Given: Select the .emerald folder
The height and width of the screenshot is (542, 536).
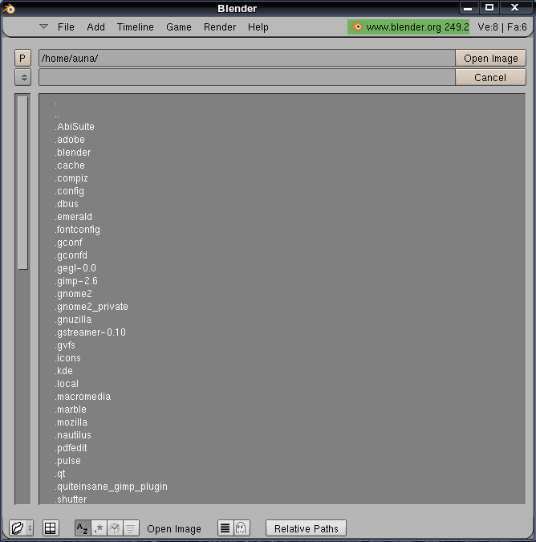Looking at the screenshot, I should [x=74, y=216].
